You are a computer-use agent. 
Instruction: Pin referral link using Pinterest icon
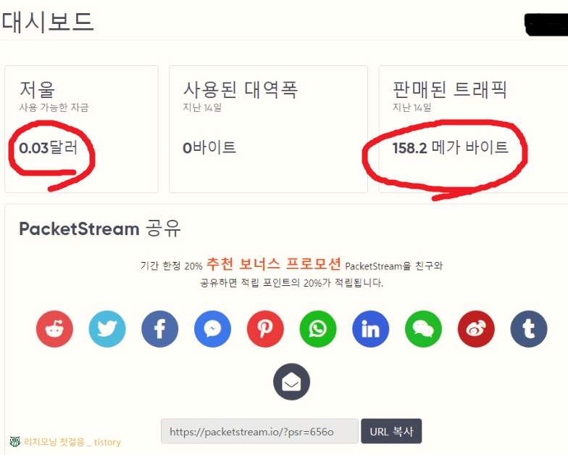pyautogui.click(x=265, y=329)
